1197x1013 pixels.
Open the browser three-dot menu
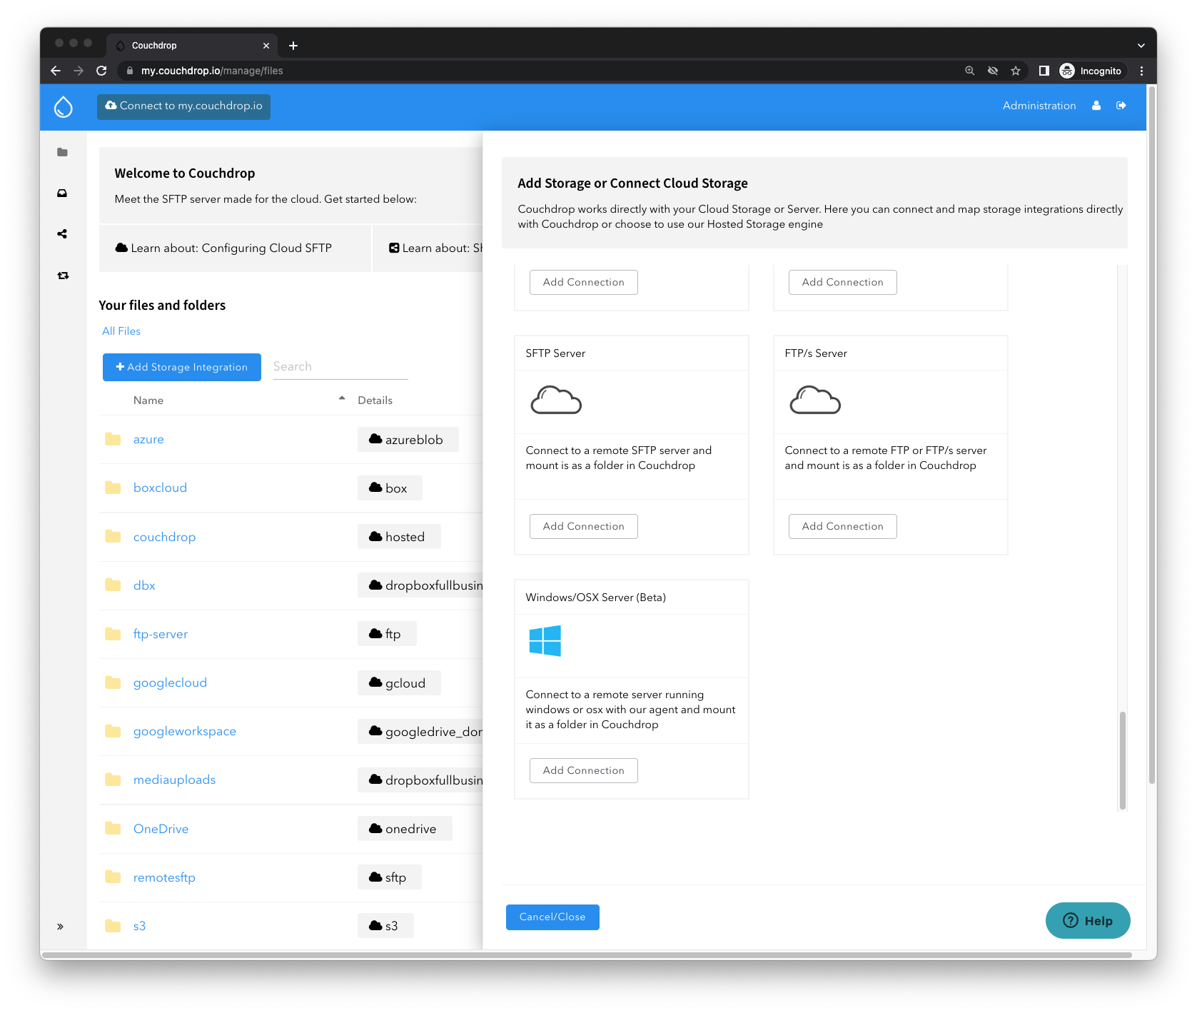coord(1141,71)
